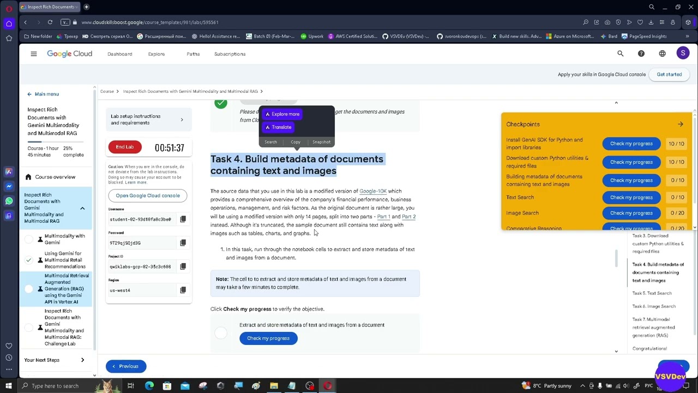The image size is (698, 393).
Task: Click the Get started button
Action: click(x=669, y=74)
